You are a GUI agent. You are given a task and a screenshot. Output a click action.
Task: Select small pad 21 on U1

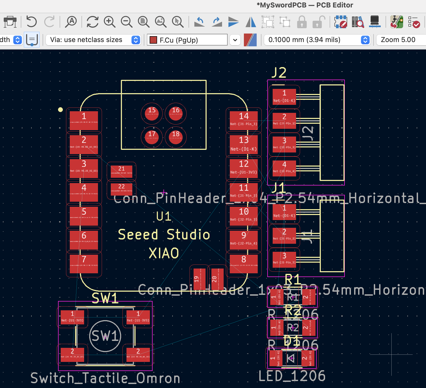[121, 171]
